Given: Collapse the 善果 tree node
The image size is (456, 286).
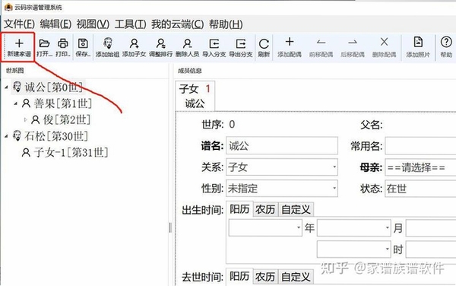Looking at the screenshot, I should click(x=16, y=103).
